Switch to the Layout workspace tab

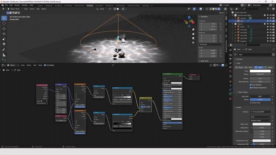coord(40,6)
